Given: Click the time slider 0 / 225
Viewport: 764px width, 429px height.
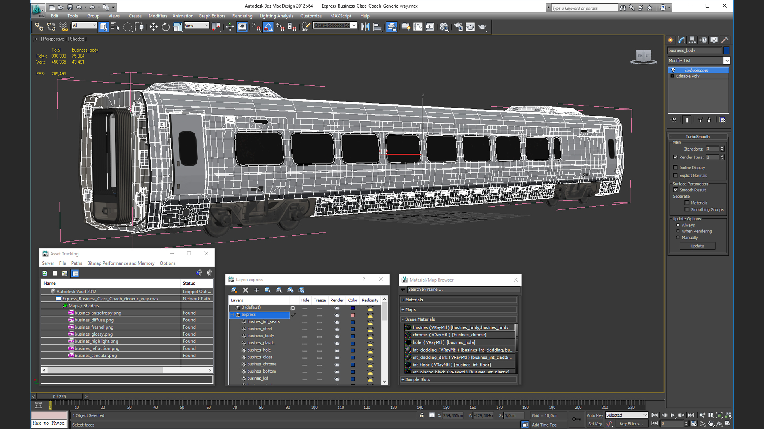Looking at the screenshot, I should click(60, 396).
